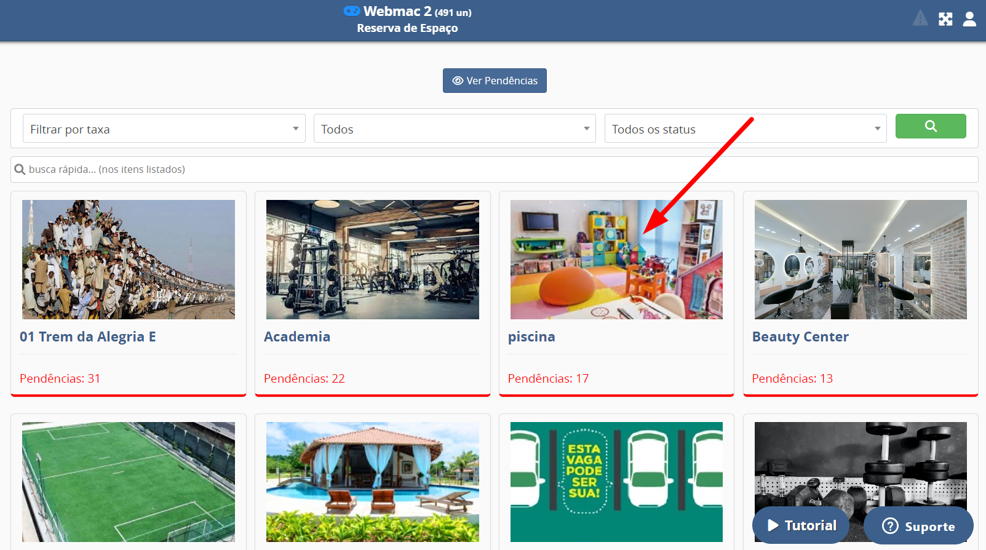Select the parking spaces banner image

click(x=616, y=482)
